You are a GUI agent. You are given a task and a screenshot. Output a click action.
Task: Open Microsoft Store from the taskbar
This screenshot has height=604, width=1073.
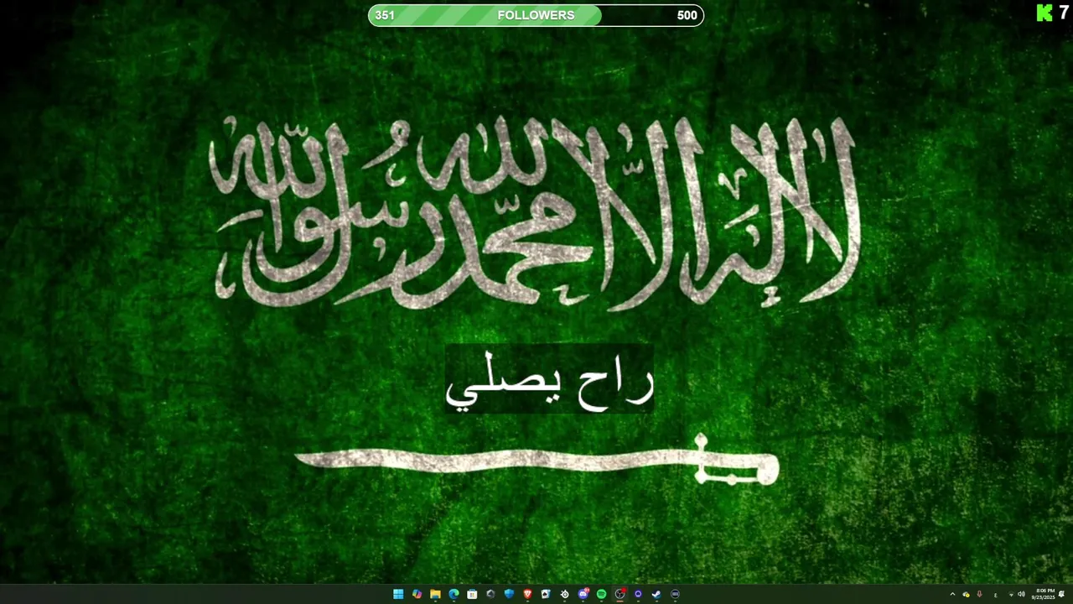pos(472,594)
